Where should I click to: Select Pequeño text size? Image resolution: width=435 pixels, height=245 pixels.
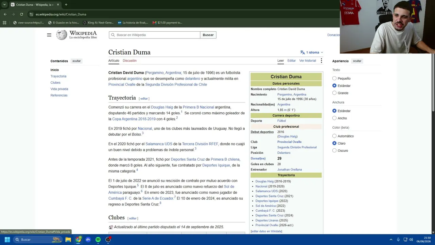pos(334,78)
